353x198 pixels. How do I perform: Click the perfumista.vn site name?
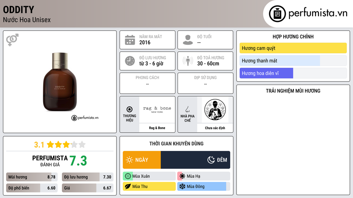318,13
